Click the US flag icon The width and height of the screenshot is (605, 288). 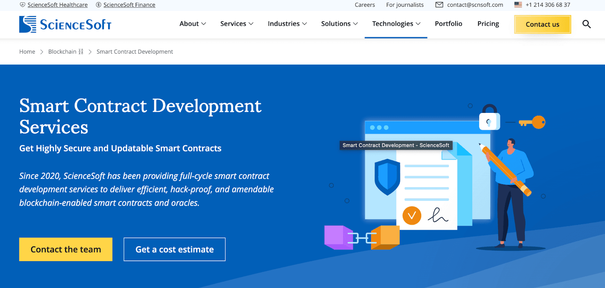point(518,5)
